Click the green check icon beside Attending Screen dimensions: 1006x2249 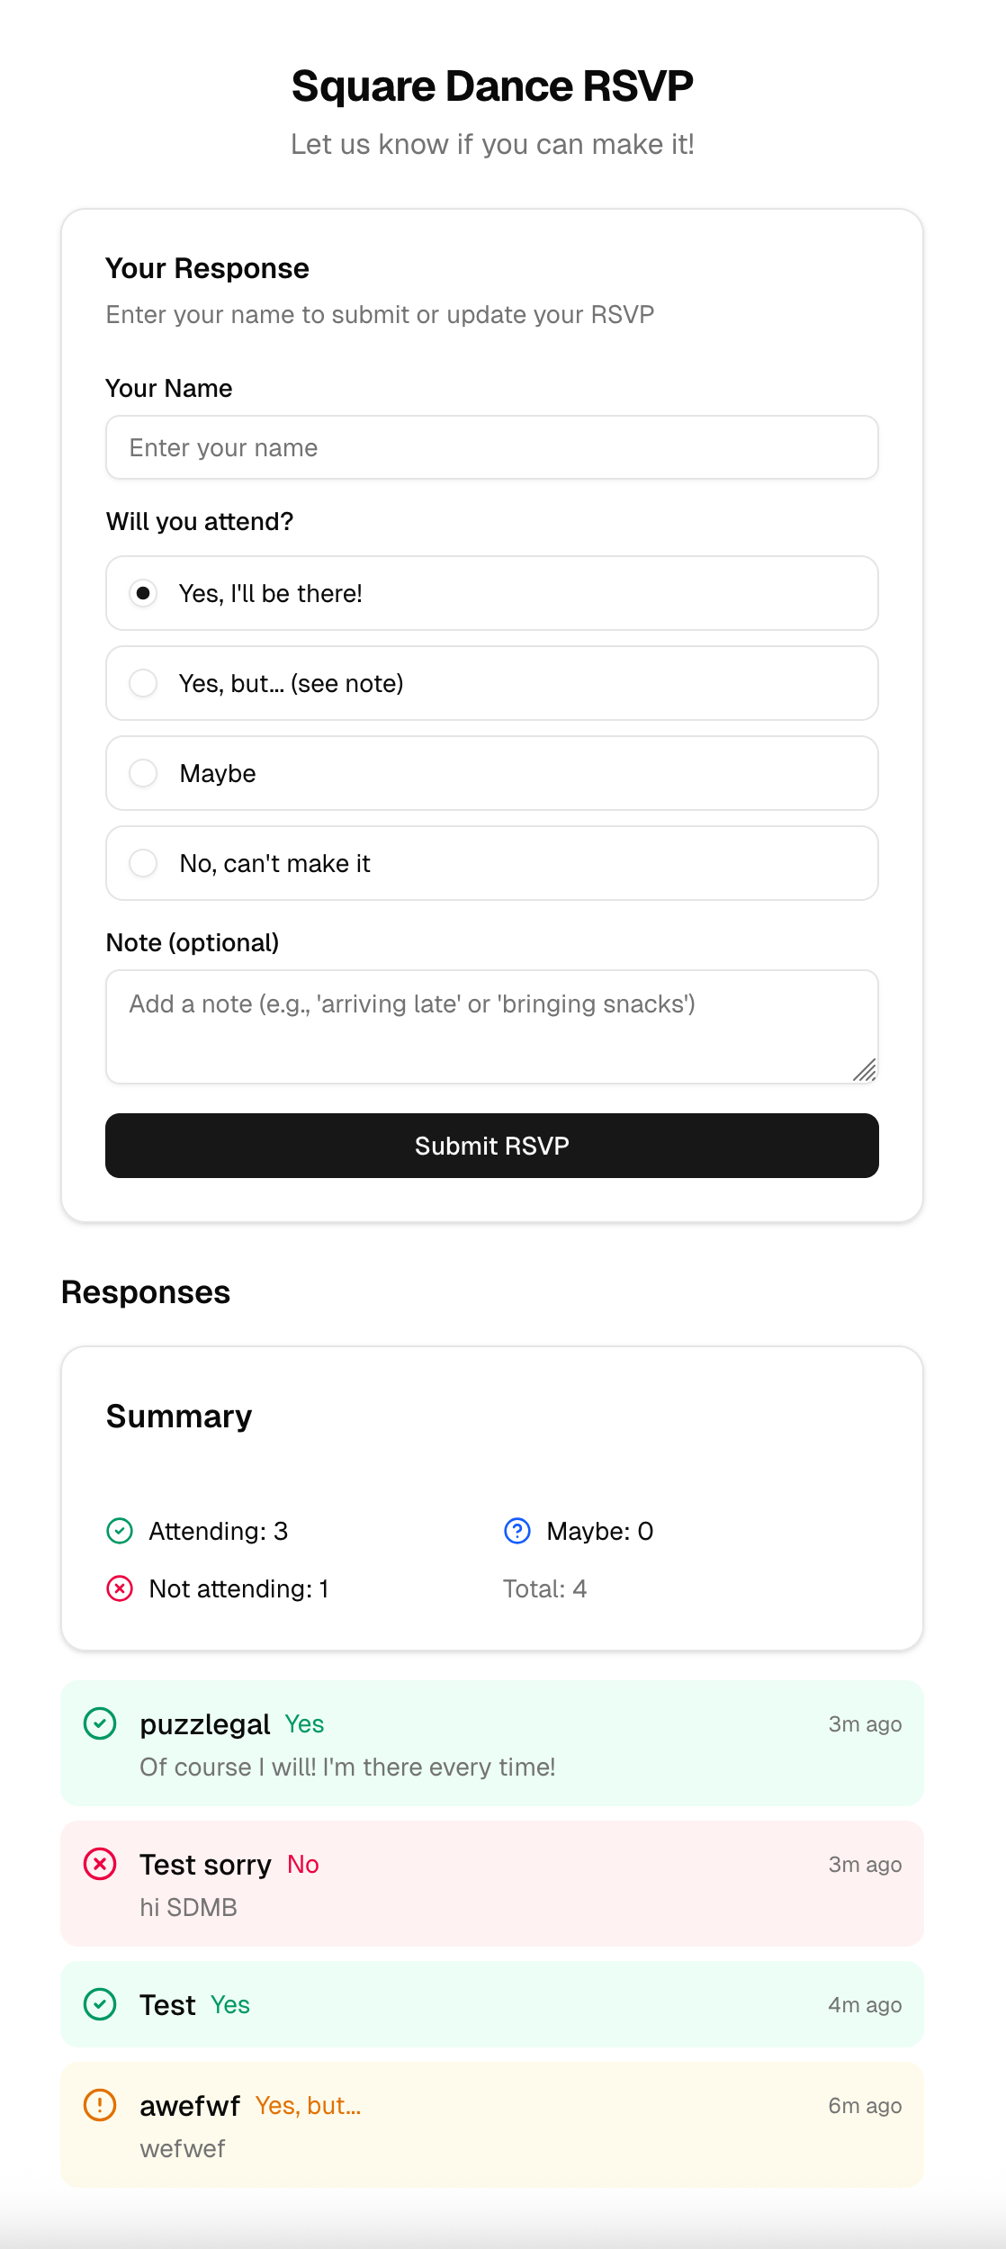click(x=120, y=1531)
